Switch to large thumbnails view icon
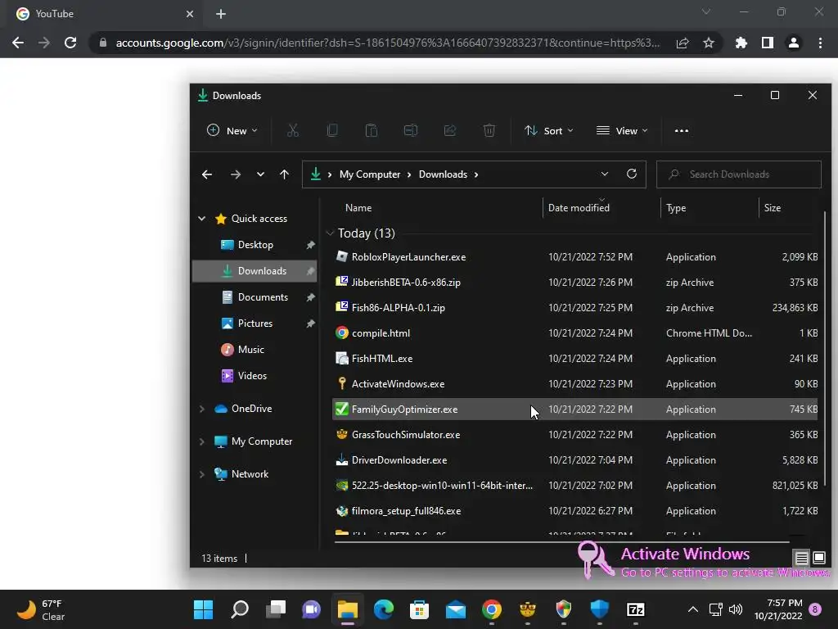This screenshot has width=838, height=629. point(818,559)
